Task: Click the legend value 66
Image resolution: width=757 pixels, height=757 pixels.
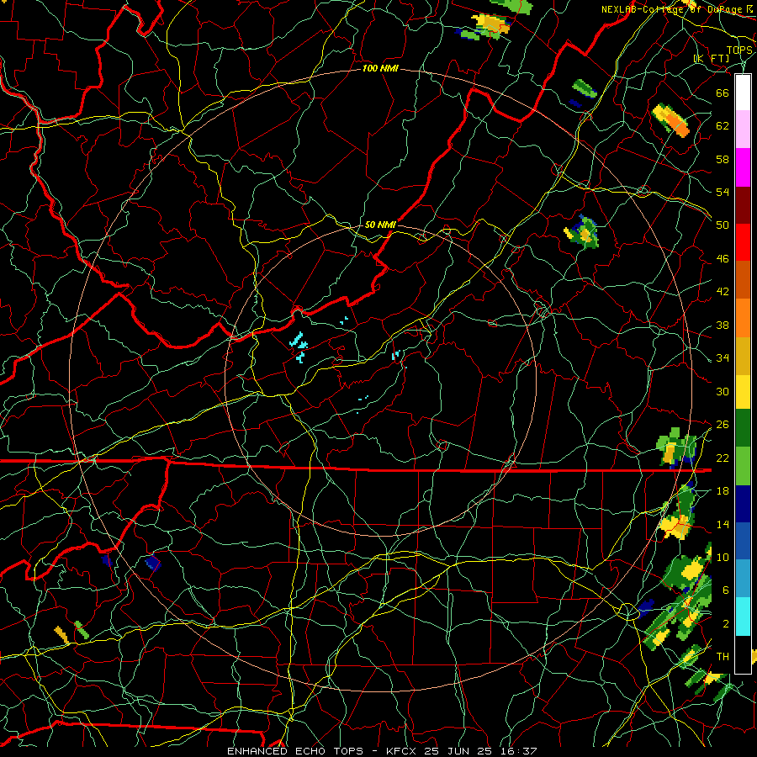Action: [723, 93]
